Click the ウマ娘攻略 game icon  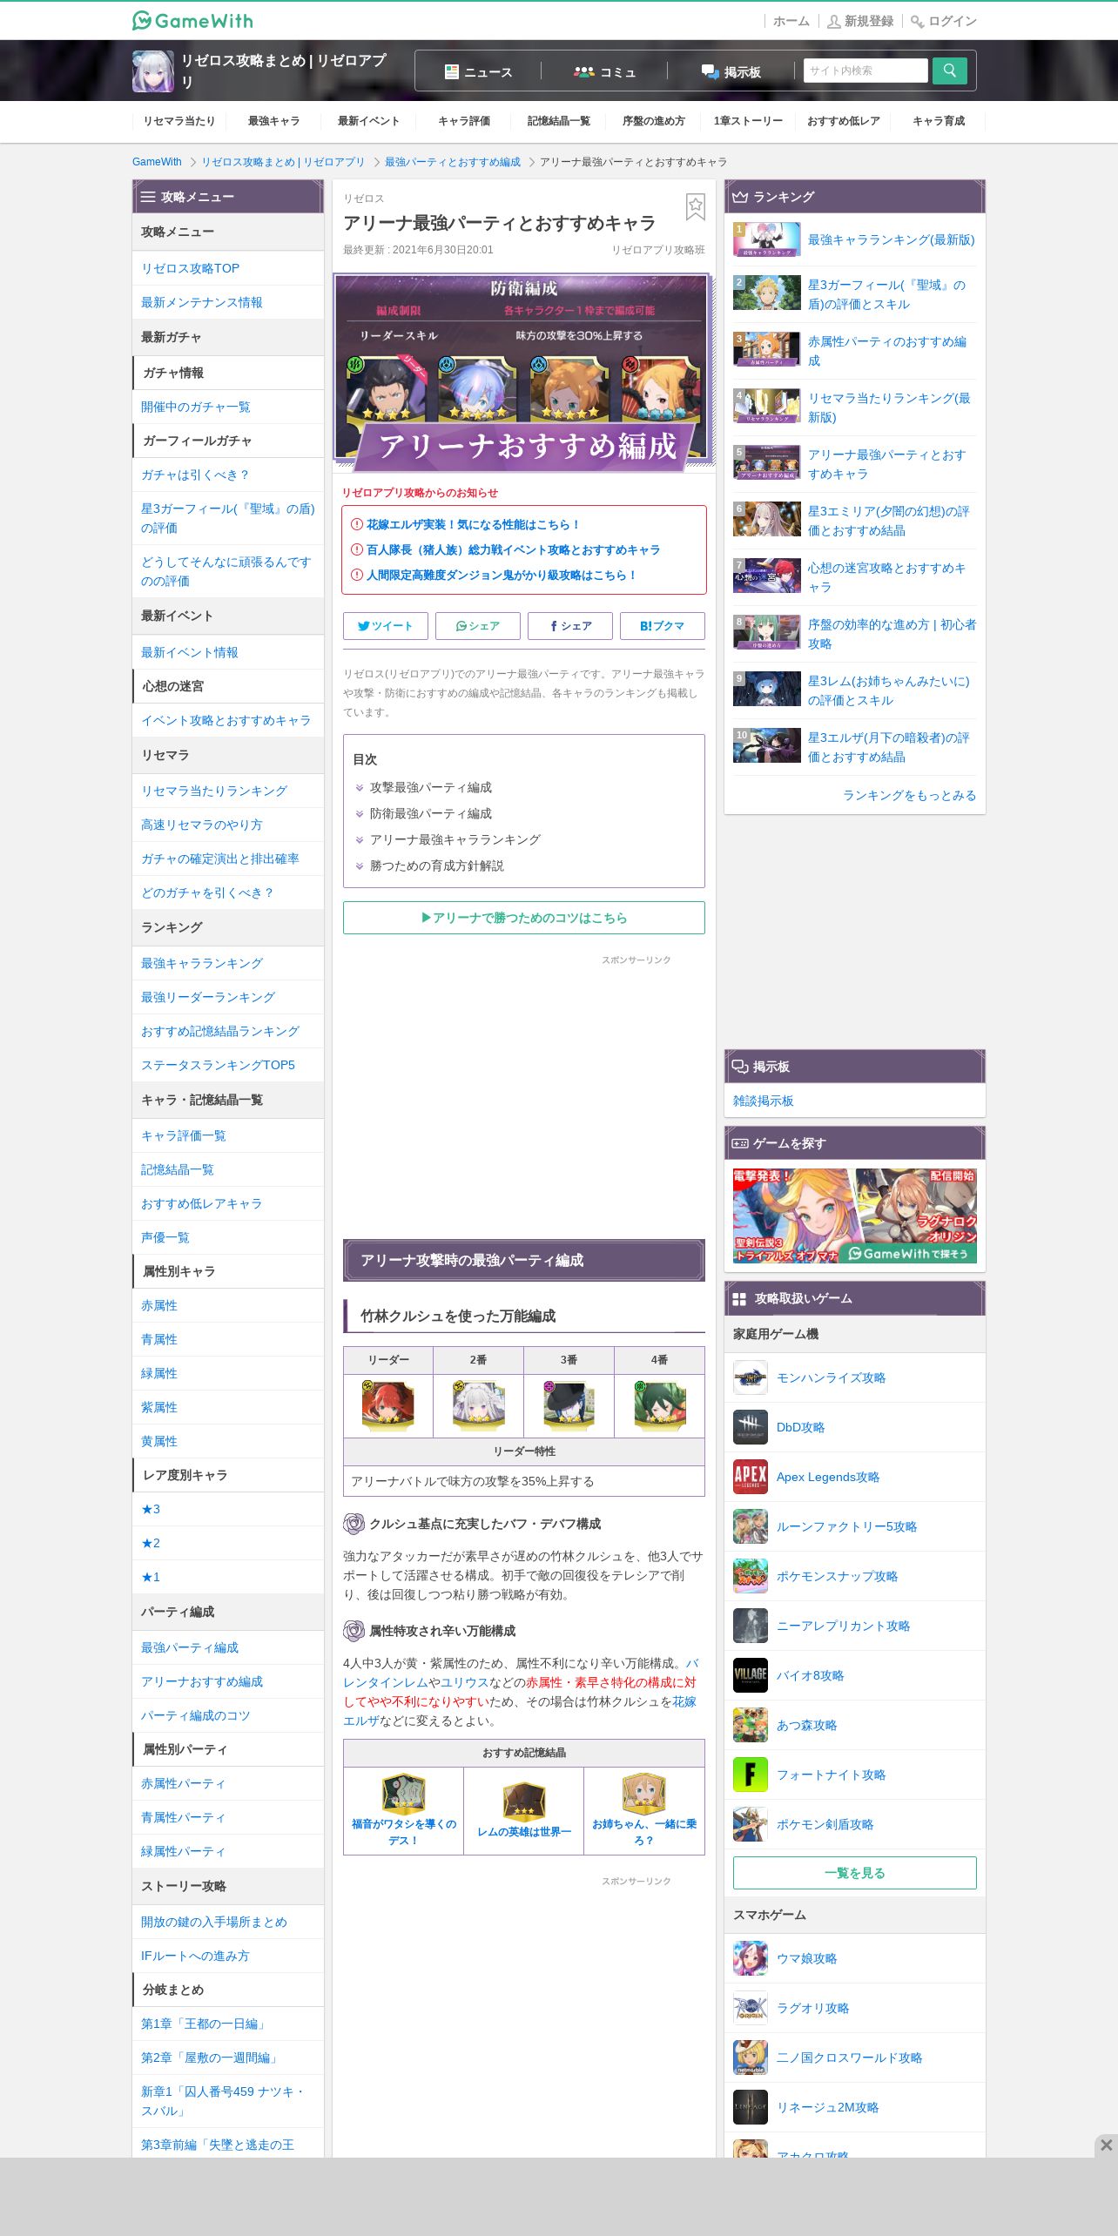coord(751,1958)
